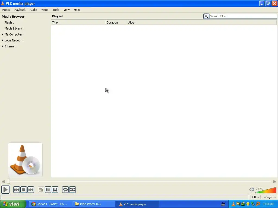Click the yellow security shield tray icon
The height and width of the screenshot is (208, 278).
(248, 204)
